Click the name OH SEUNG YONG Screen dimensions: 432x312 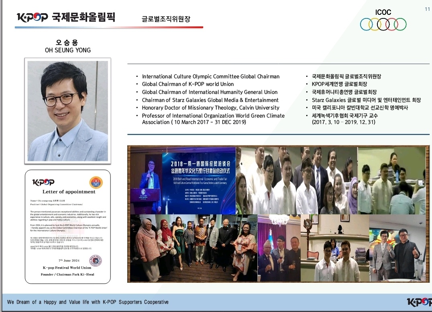[68, 50]
